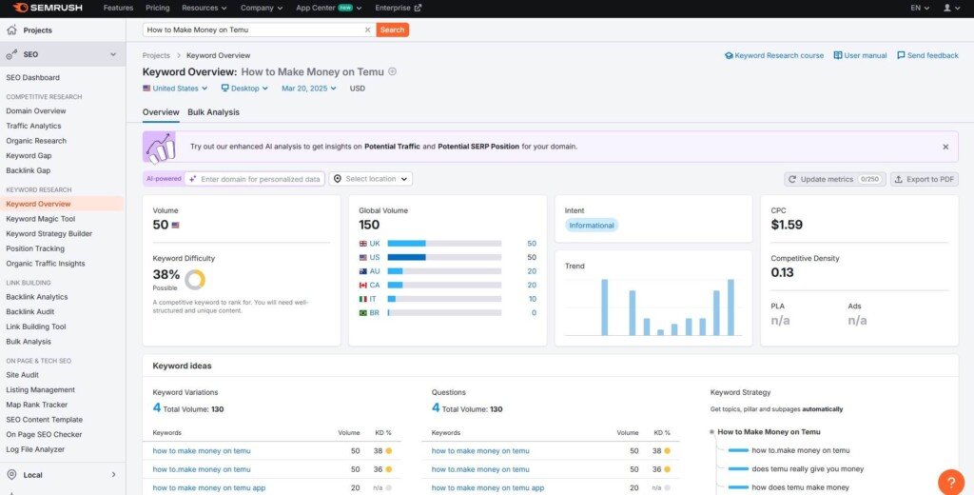The width and height of the screenshot is (974, 495).
Task: Click the plus icon beside keyword title
Action: click(392, 71)
